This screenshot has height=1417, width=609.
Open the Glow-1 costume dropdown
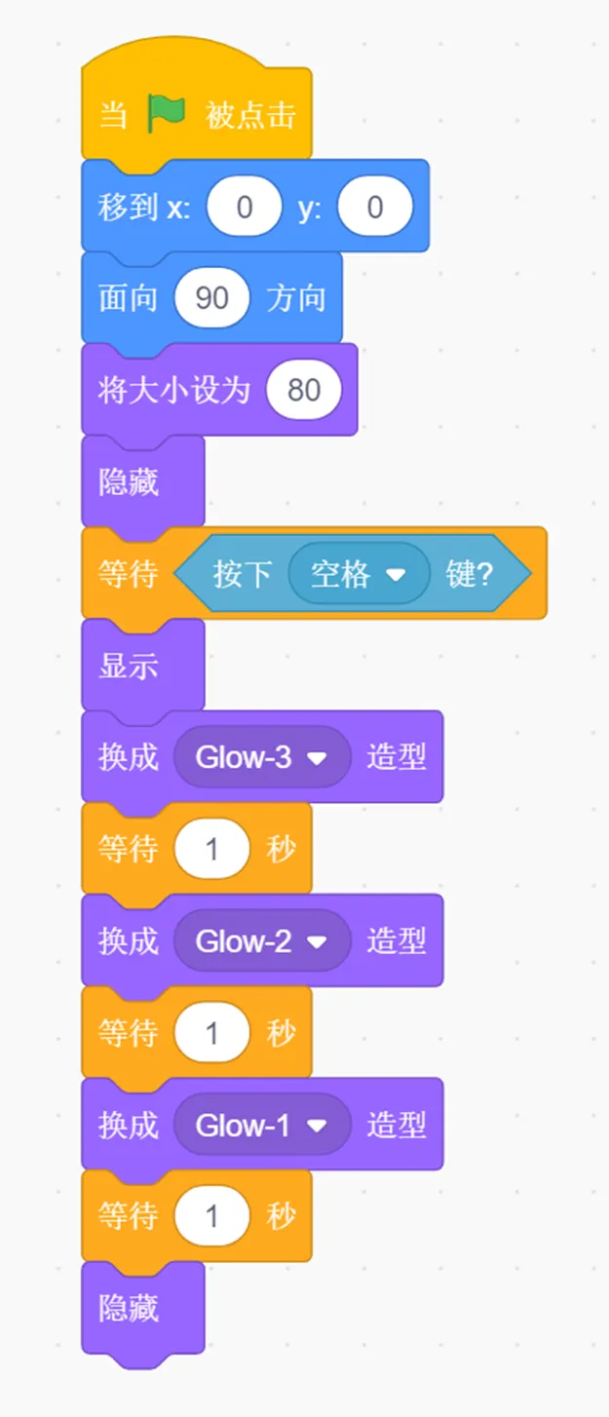pos(316,1126)
